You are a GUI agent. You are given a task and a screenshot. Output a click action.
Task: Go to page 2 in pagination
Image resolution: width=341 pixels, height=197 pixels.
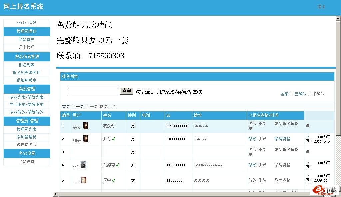115,107
